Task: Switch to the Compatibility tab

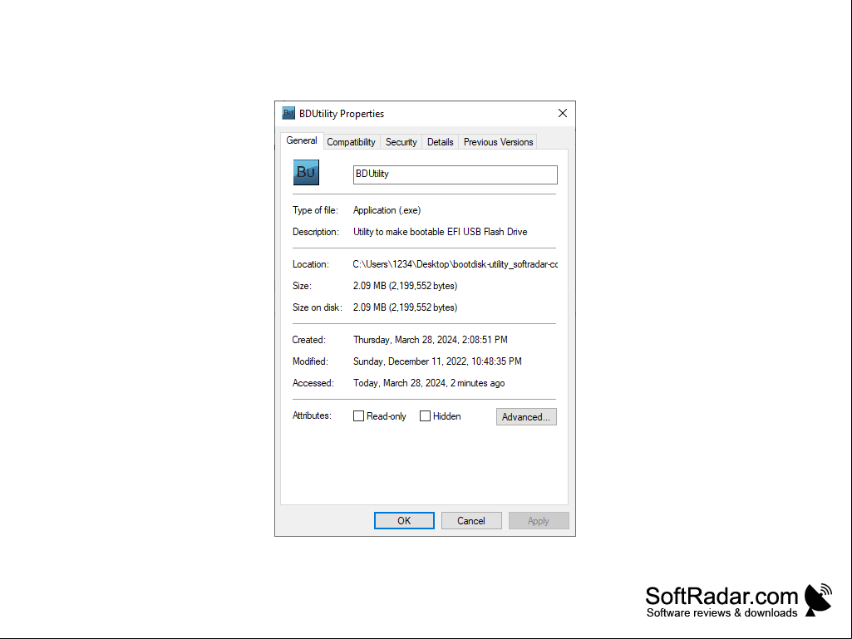Action: coord(351,142)
